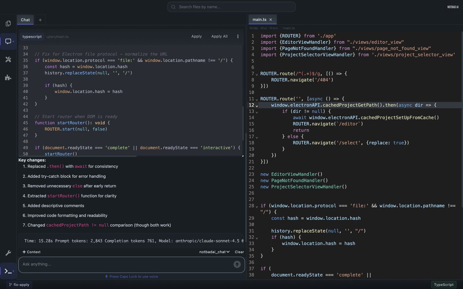Click the search magnifier icon
The height and width of the screenshot is (289, 463).
click(x=173, y=7)
